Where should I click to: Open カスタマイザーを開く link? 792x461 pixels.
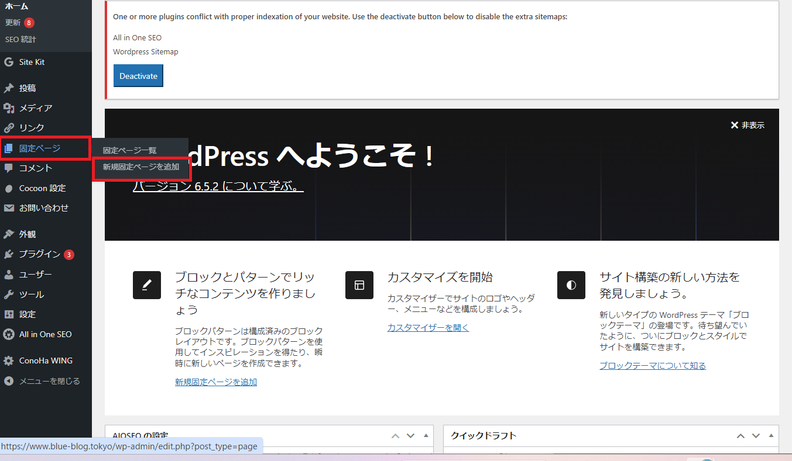tap(428, 328)
